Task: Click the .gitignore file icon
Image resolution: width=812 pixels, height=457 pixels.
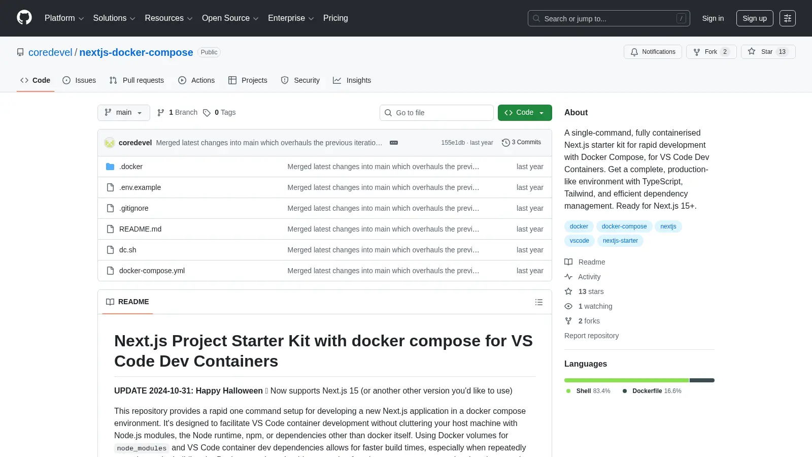Action: click(x=110, y=208)
